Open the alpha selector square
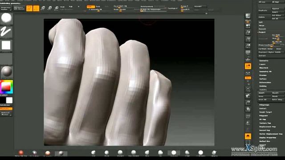285x160 pixels. point(7,45)
